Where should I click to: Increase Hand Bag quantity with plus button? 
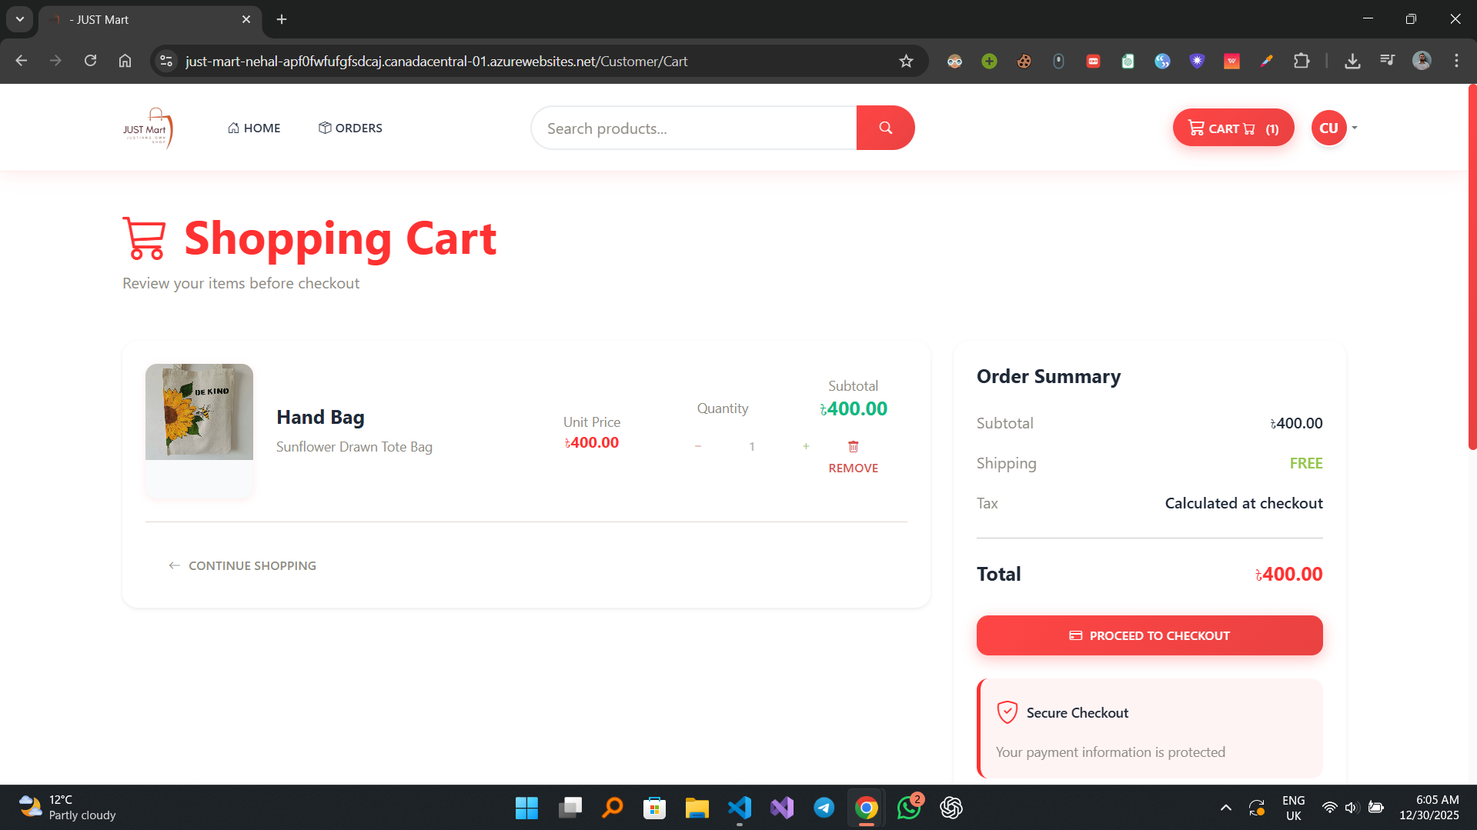[806, 446]
